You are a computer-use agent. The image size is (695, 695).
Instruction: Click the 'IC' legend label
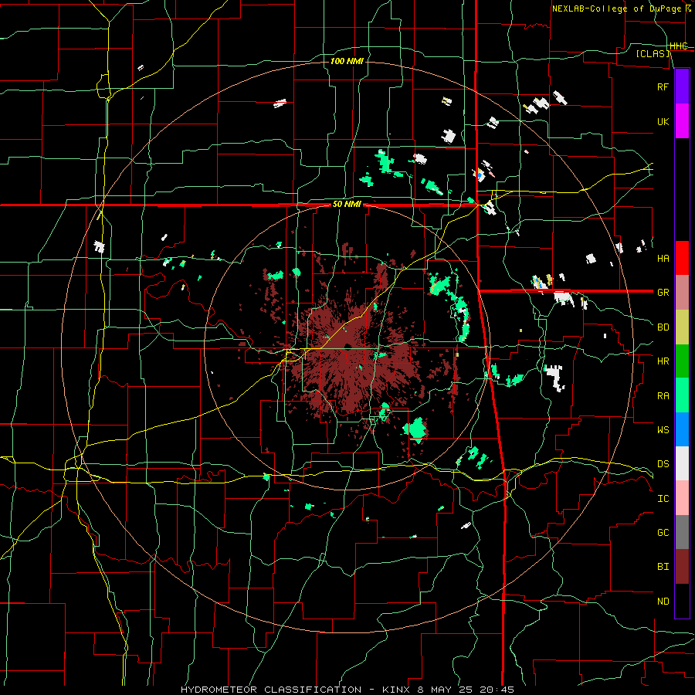point(663,499)
